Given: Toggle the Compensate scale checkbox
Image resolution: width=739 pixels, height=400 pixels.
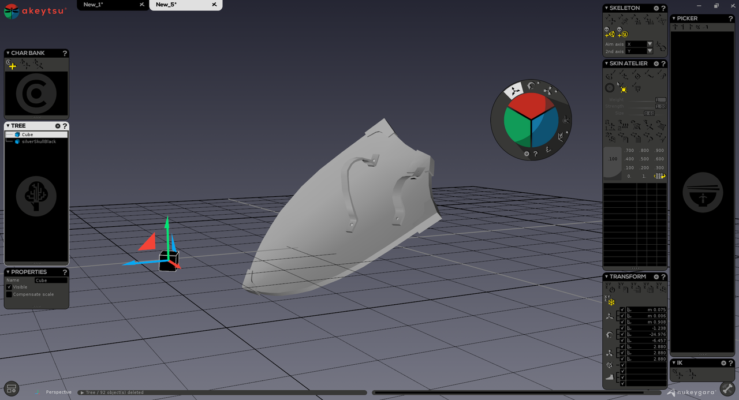Looking at the screenshot, I should coord(9,294).
